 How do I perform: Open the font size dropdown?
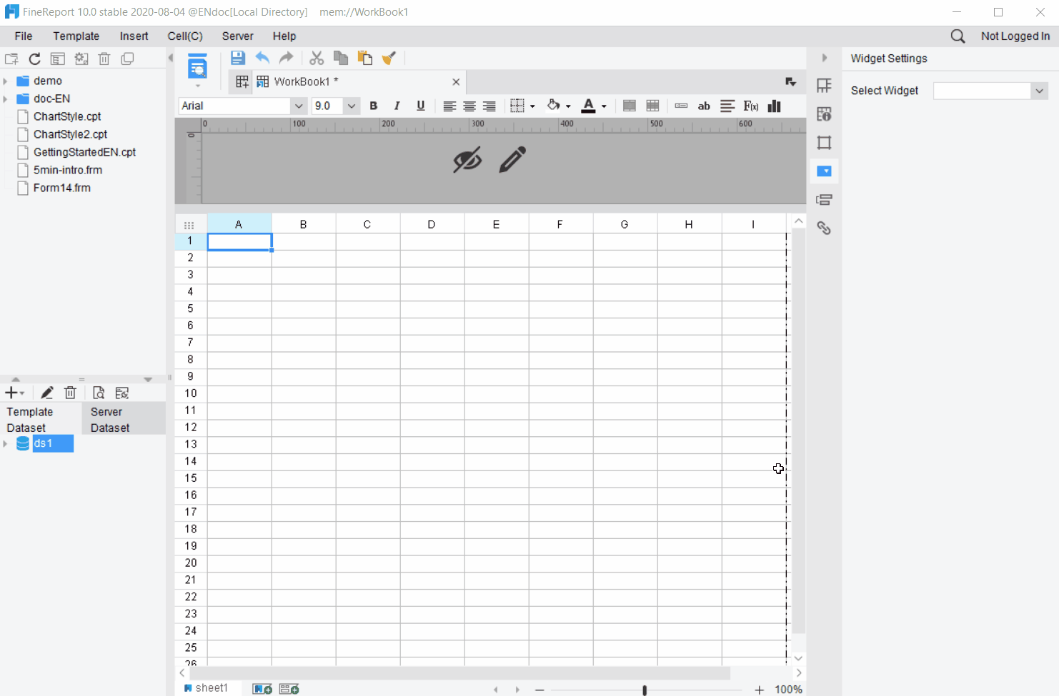pos(351,106)
